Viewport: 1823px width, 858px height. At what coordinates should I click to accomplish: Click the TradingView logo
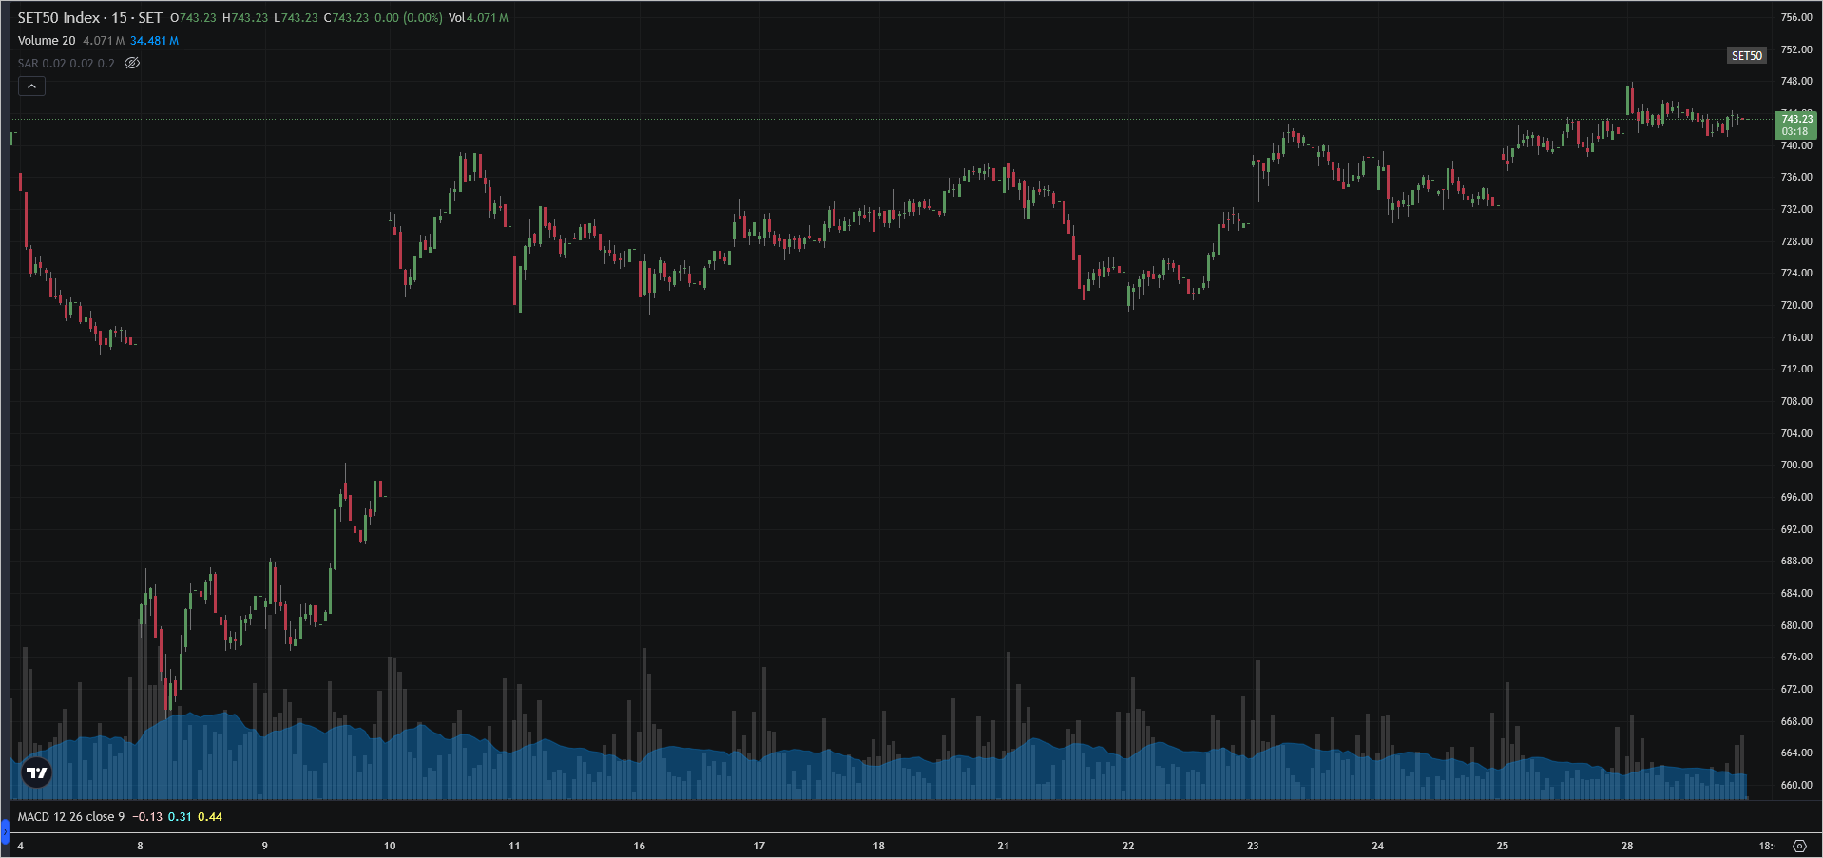(37, 772)
